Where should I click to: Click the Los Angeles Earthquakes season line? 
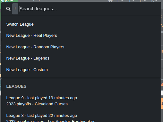[51, 121]
